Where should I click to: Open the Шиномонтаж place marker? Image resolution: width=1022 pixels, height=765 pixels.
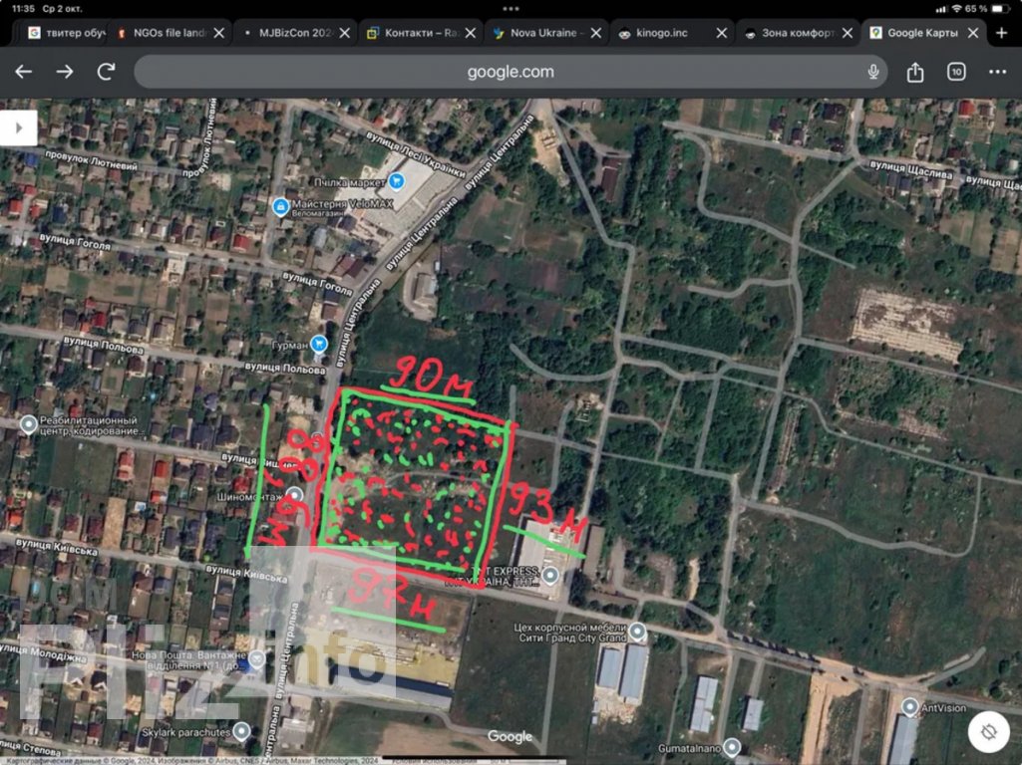pyautogui.click(x=295, y=495)
